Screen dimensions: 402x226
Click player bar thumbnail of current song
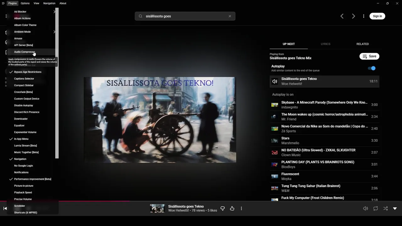point(157,208)
